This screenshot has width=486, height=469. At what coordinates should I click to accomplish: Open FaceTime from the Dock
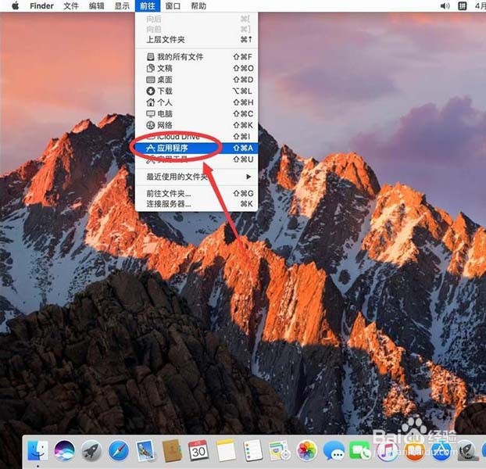pyautogui.click(x=359, y=450)
